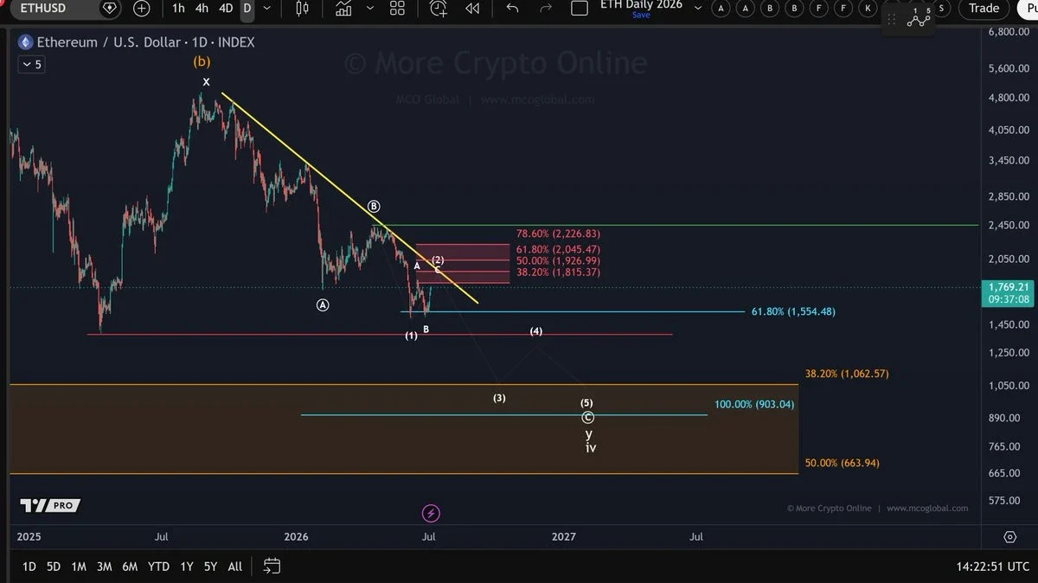Create an alert with the clock icon
The height and width of the screenshot is (583, 1038).
(439, 9)
